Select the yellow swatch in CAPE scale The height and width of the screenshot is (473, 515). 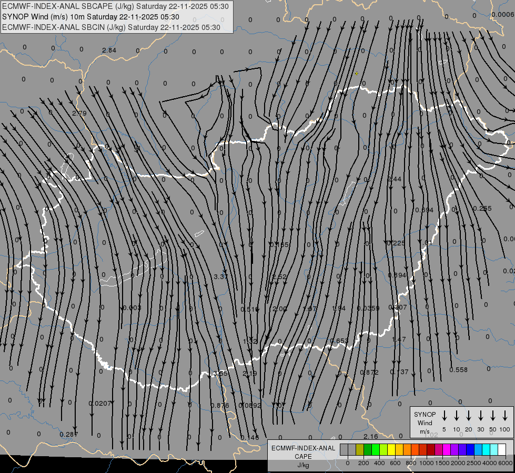[x=392, y=449]
